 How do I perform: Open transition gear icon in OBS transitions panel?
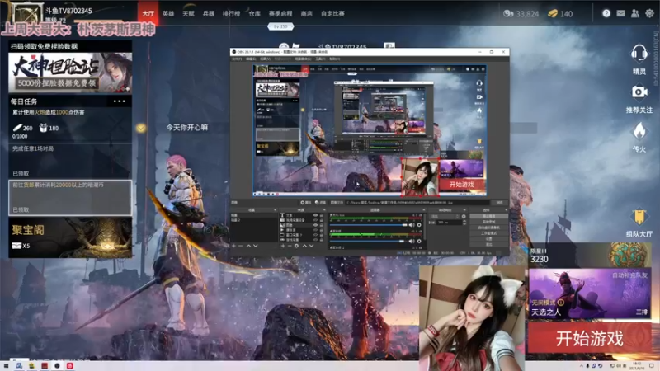click(x=464, y=216)
